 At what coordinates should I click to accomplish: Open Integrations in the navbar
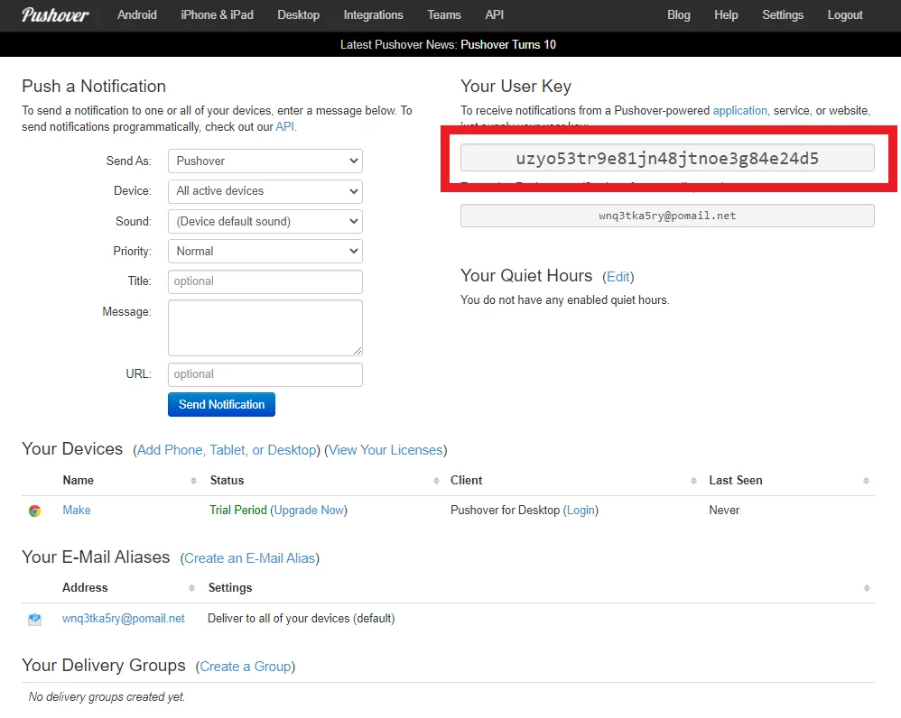[x=374, y=15]
